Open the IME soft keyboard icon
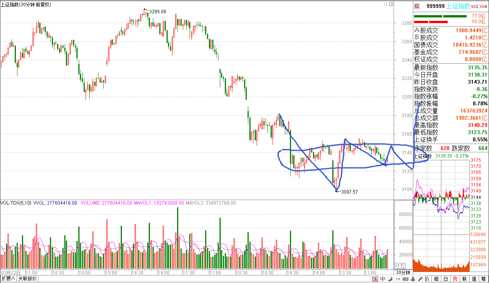The width and height of the screenshot is (489, 283). (x=405, y=279)
